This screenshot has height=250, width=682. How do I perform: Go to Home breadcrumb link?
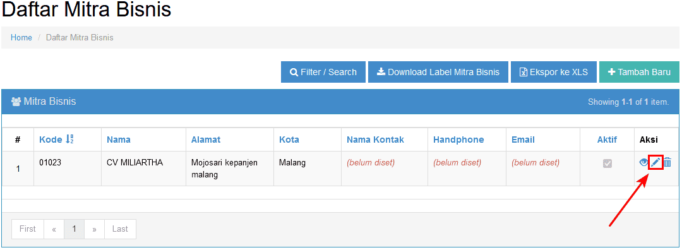pyautogui.click(x=21, y=38)
